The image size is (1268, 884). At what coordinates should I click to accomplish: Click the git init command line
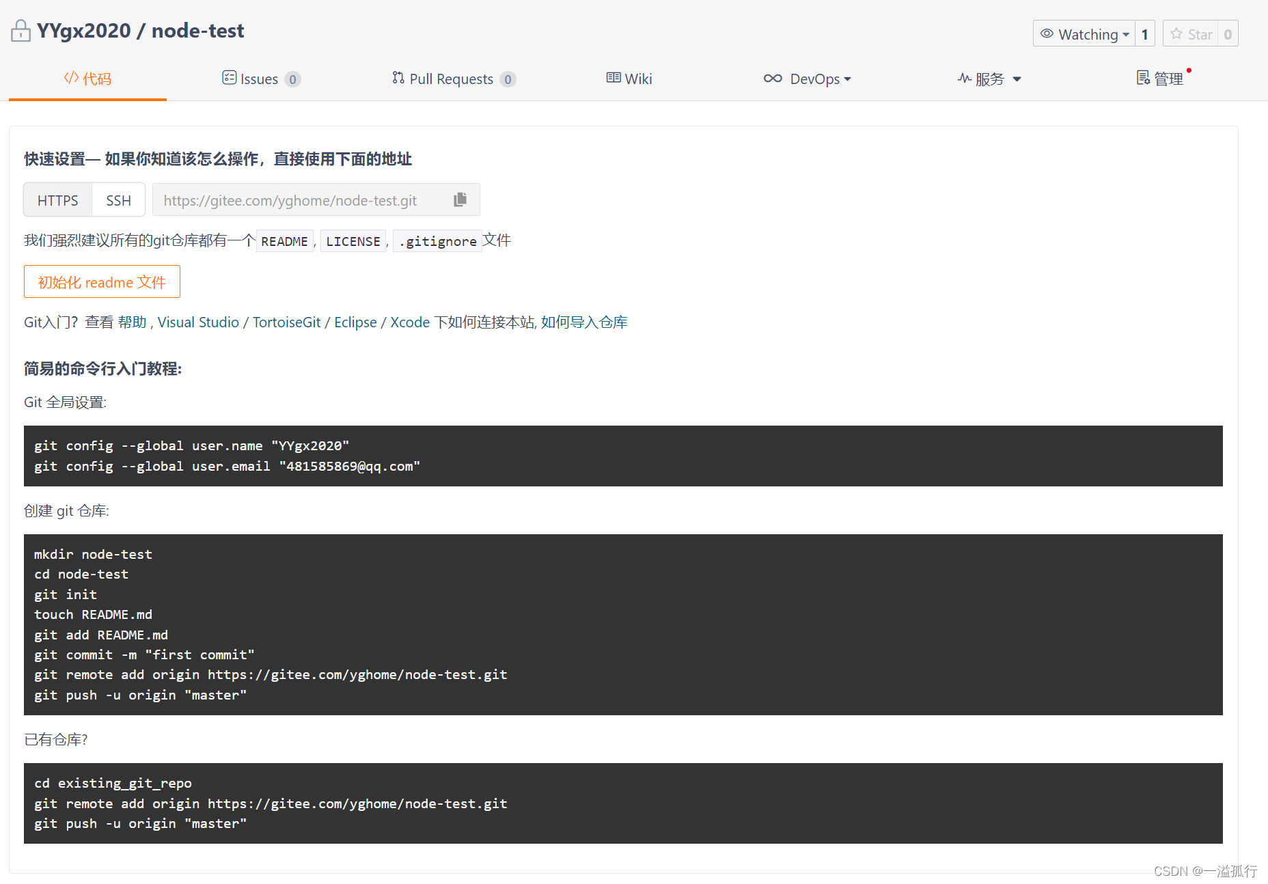coord(66,594)
